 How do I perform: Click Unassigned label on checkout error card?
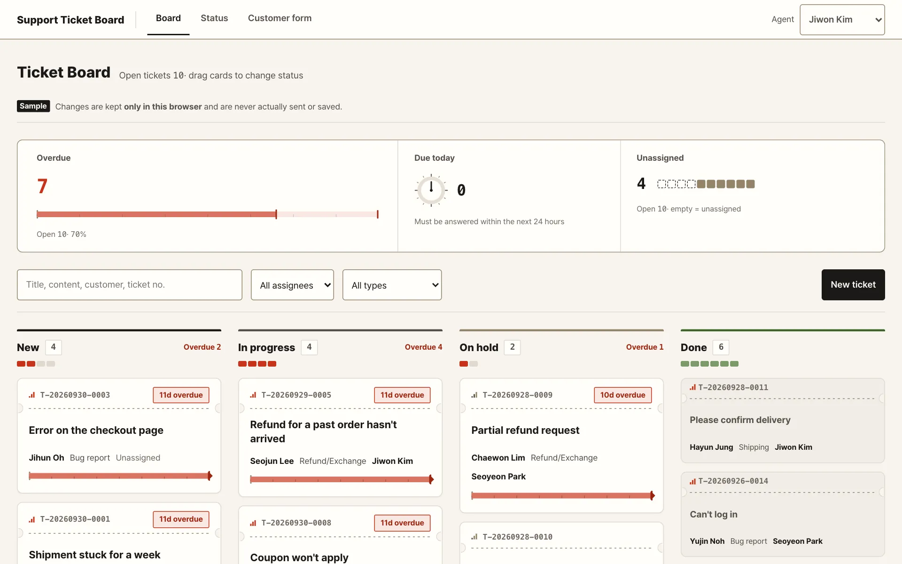click(x=138, y=458)
